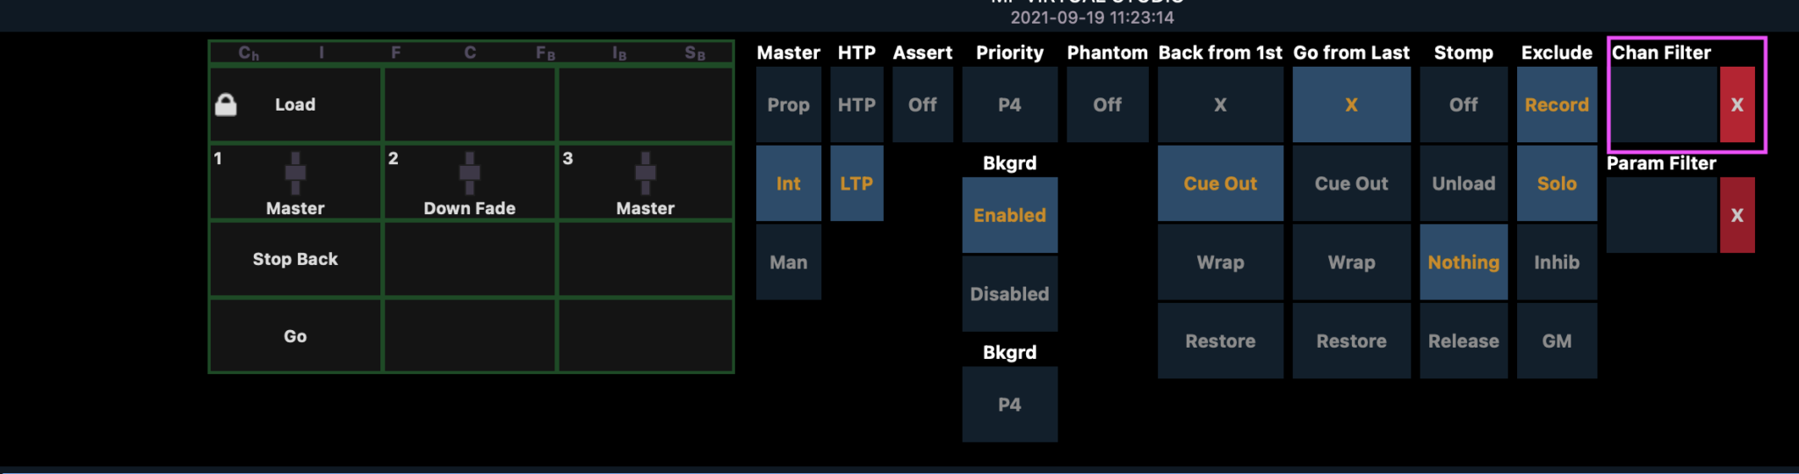Viewport: 1799px width, 474px height.
Task: Enable the Bkgrd Enabled option
Action: 1009,216
